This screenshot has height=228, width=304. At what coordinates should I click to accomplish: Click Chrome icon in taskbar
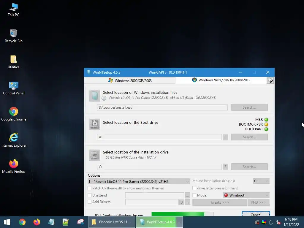[22, 222]
